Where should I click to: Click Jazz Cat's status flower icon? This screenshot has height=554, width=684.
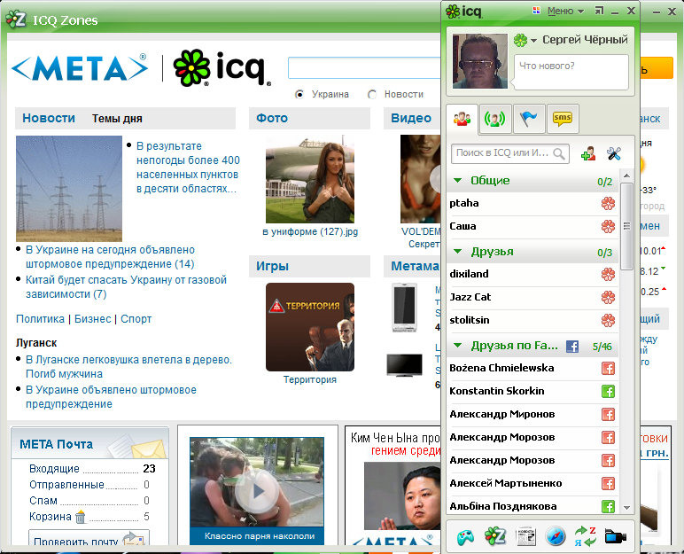(x=608, y=297)
